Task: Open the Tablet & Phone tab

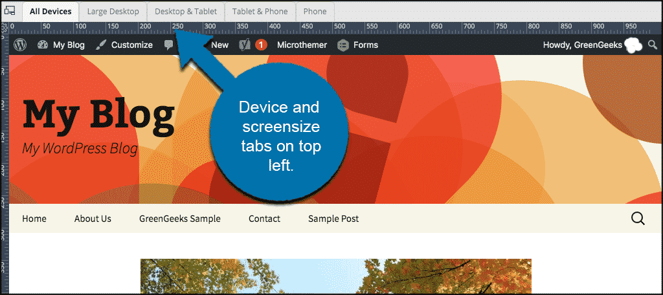Action: [x=260, y=12]
